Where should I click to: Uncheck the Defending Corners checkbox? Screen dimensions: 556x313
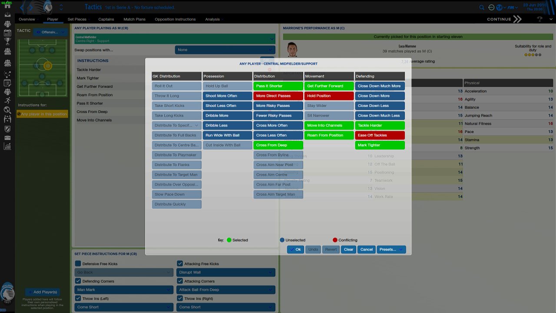tap(78, 281)
